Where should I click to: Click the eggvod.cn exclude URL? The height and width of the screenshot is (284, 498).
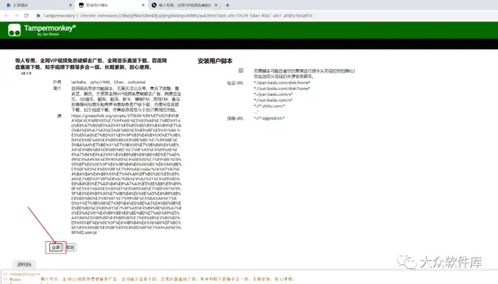[x=270, y=118]
